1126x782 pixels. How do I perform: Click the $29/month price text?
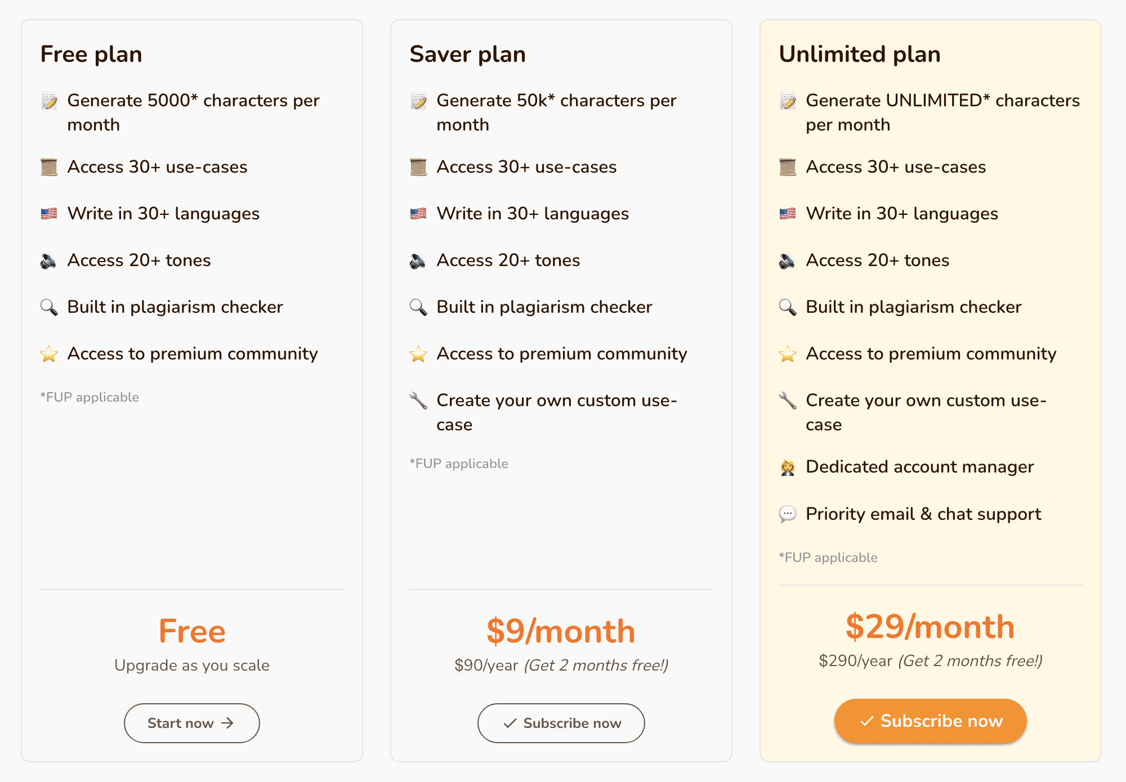click(x=930, y=626)
